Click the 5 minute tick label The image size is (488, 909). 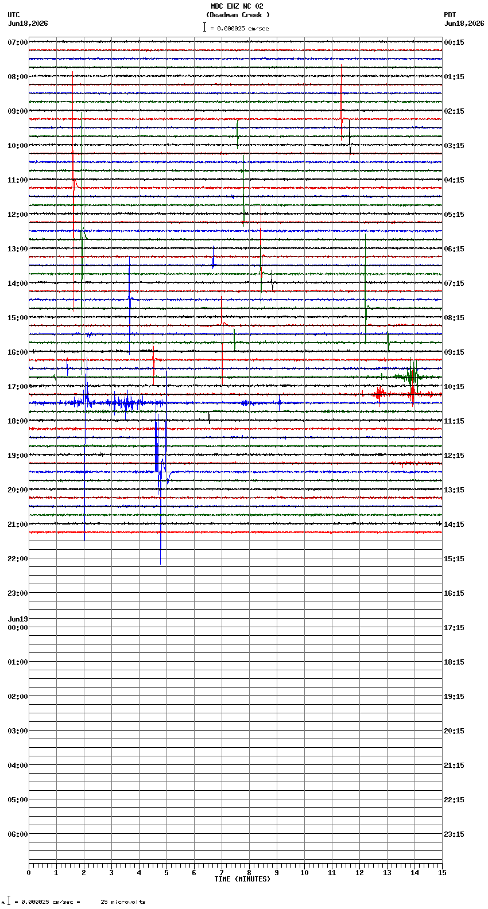(166, 873)
